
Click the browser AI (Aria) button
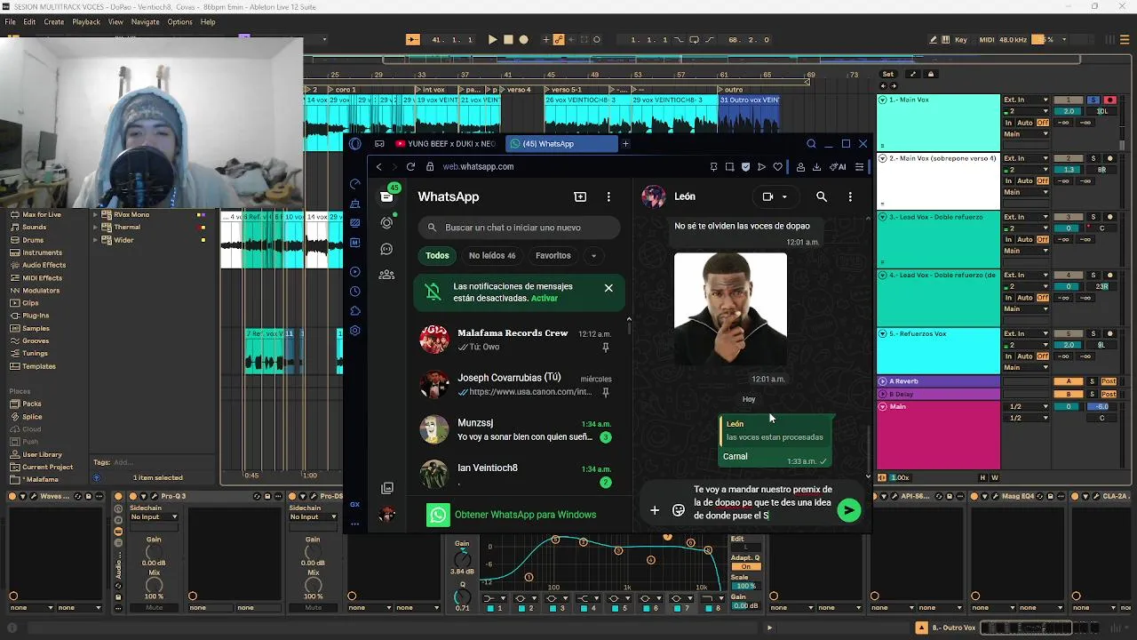tap(838, 166)
